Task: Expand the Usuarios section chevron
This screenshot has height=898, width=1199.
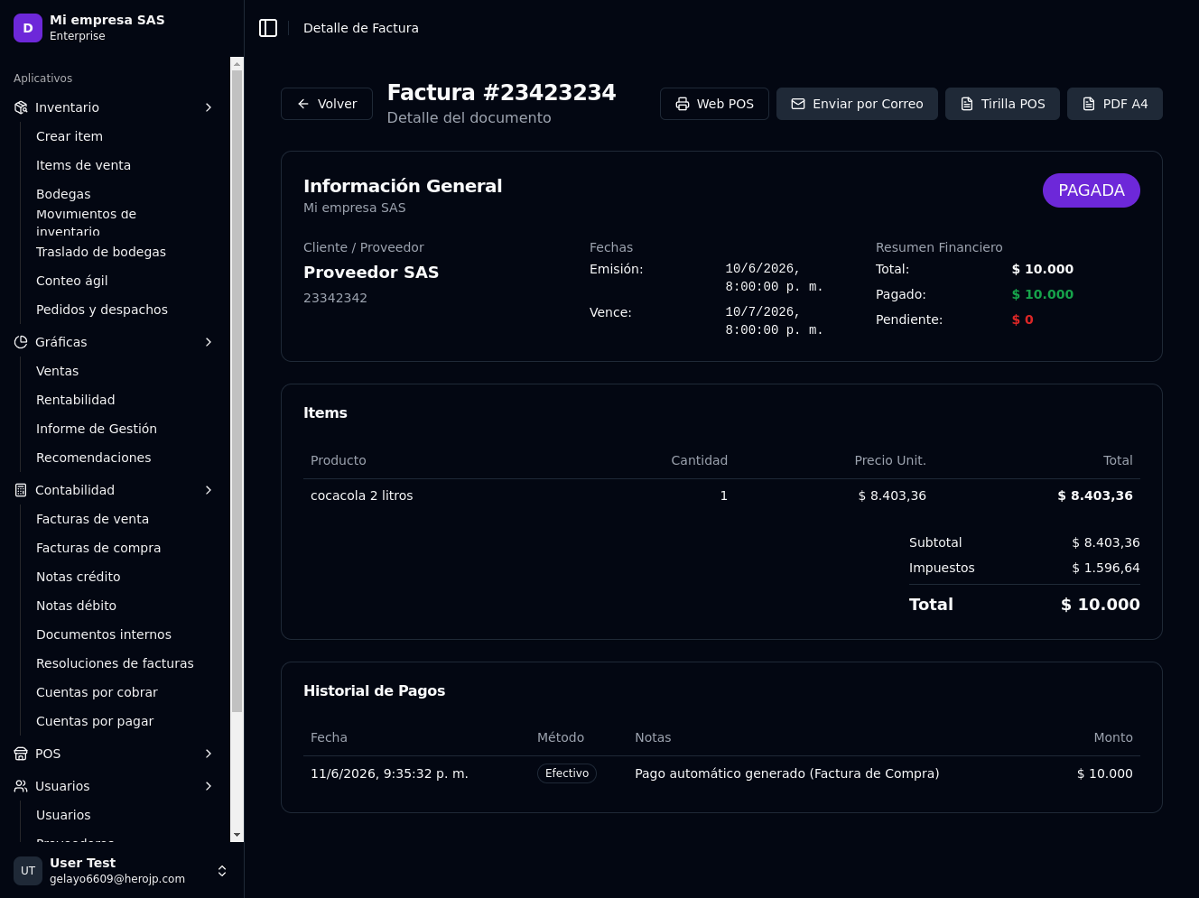Action: click(209, 786)
